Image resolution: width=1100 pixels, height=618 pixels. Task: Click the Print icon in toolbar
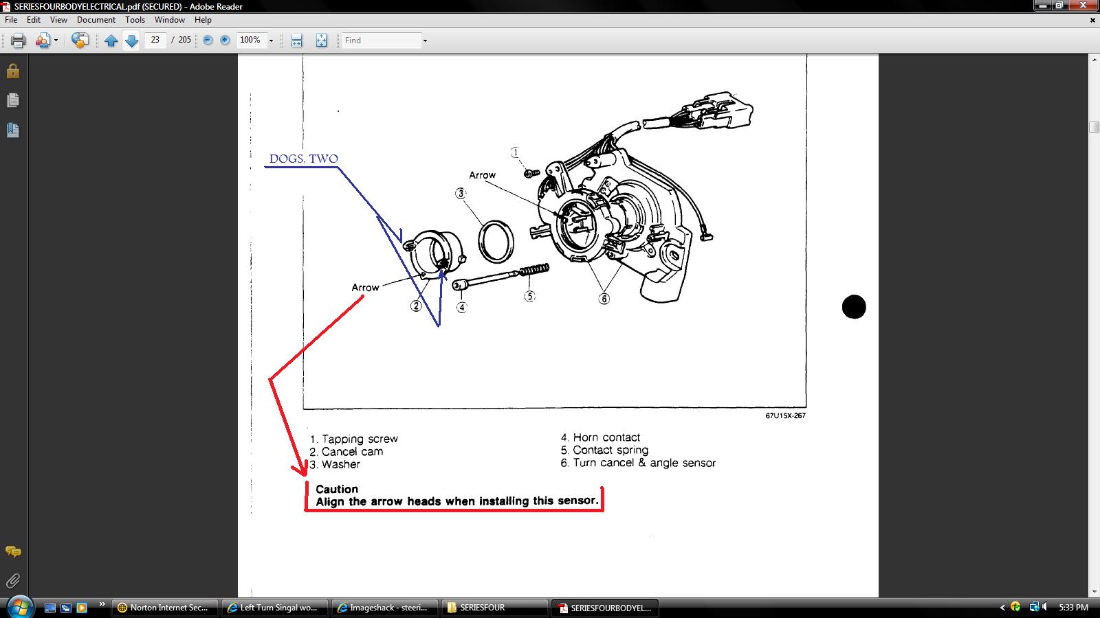point(19,41)
